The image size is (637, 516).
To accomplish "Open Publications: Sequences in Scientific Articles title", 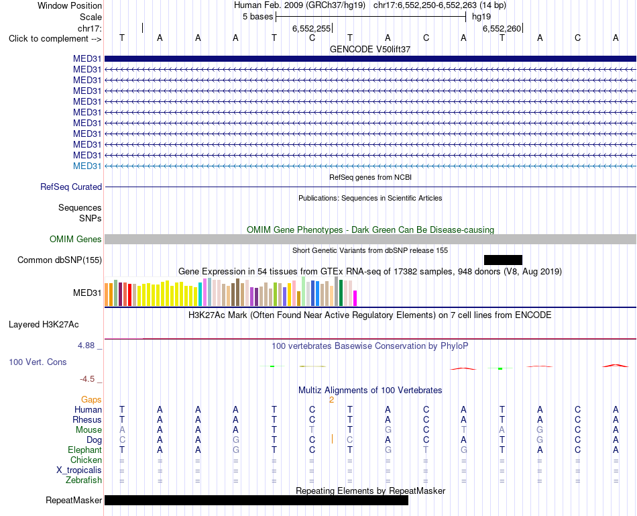I will [370, 198].
